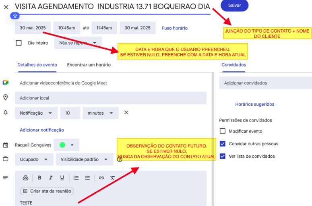Insert a numbered list
Screen dimensions: 312x206
tap(76, 178)
